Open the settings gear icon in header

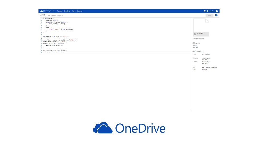coord(207,11)
